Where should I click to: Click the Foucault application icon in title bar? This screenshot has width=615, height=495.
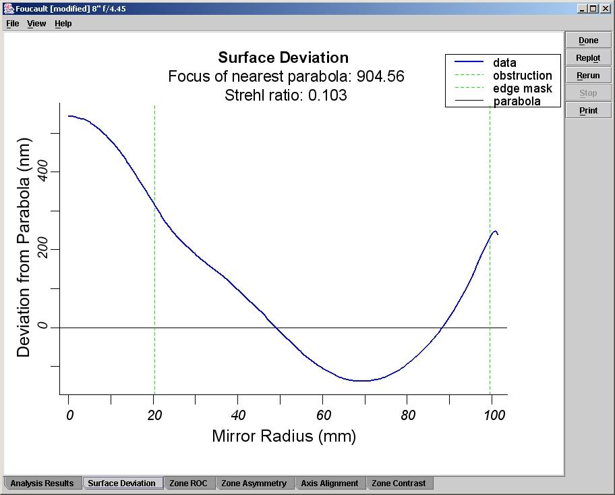pyautogui.click(x=8, y=9)
